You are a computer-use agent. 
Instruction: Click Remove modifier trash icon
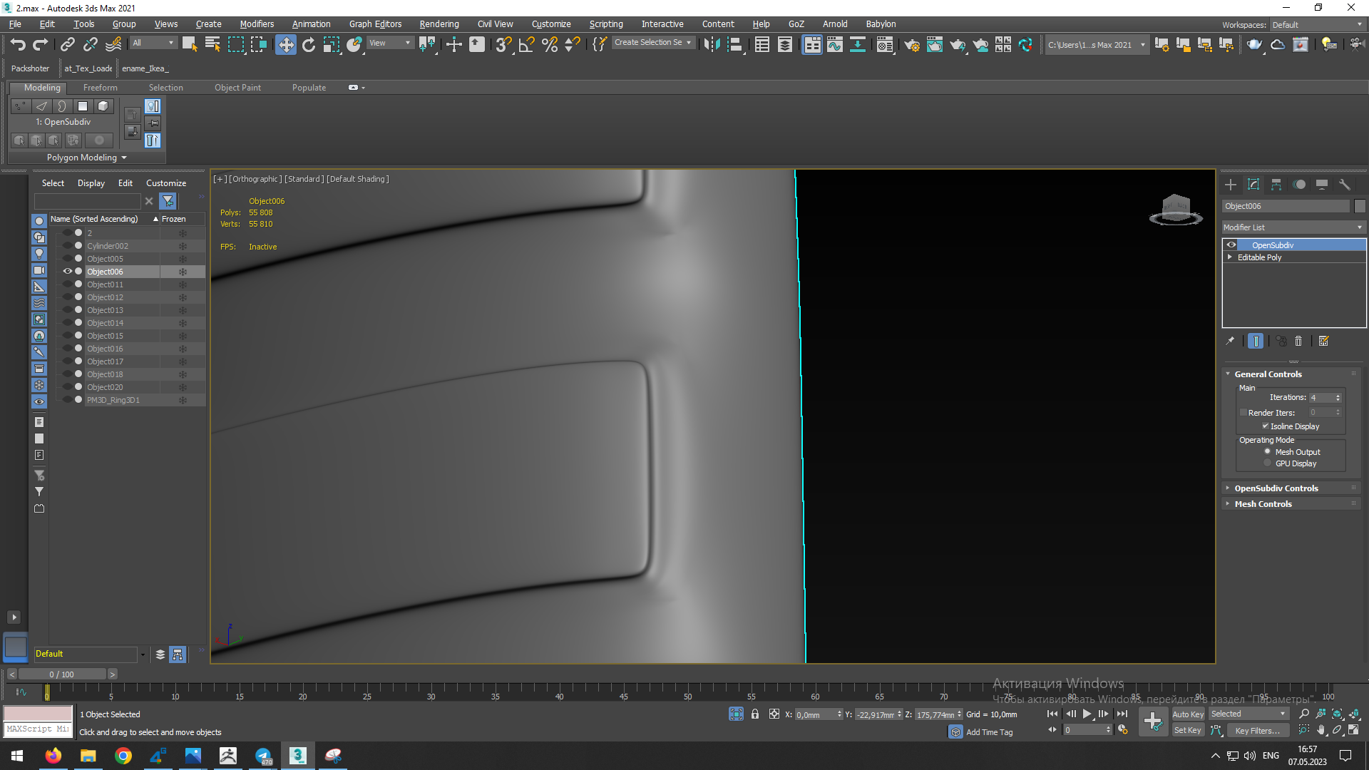point(1298,342)
